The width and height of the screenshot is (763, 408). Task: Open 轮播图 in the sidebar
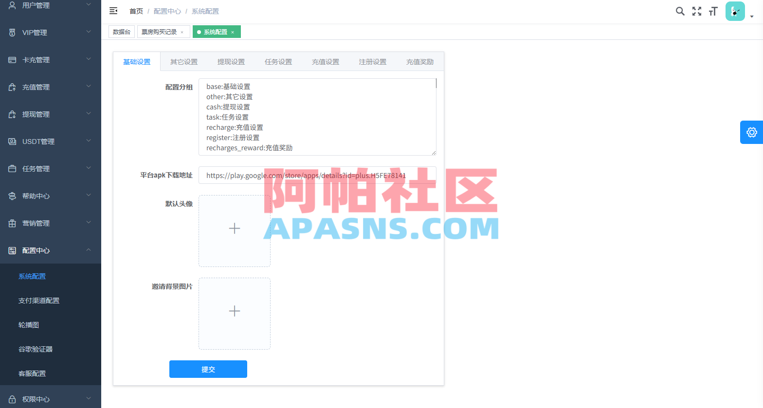click(x=29, y=325)
